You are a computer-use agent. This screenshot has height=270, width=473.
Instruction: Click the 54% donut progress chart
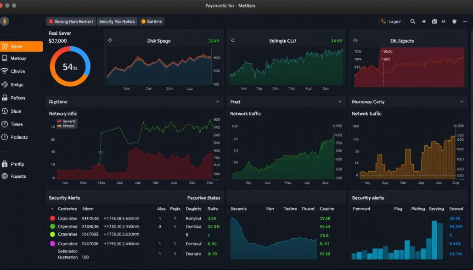(x=70, y=66)
